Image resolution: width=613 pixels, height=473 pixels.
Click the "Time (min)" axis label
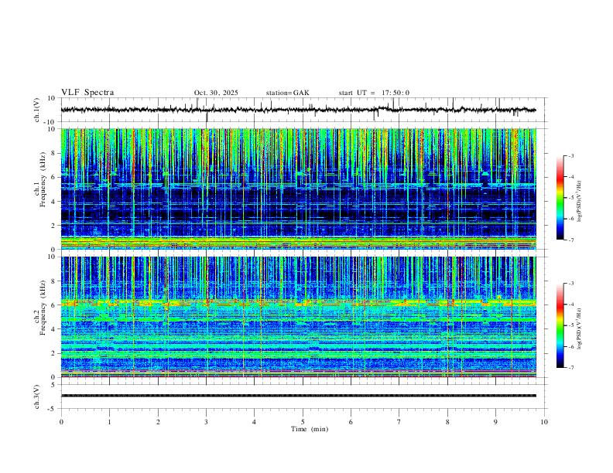tap(310, 429)
